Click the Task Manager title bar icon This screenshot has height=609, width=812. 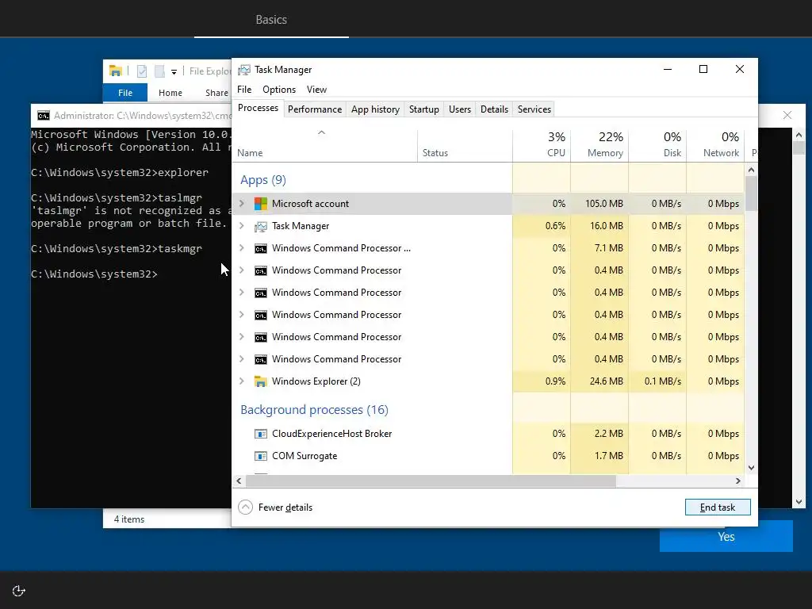244,70
